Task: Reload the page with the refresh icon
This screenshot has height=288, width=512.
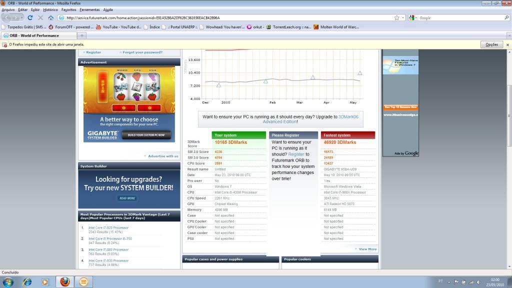Action: [x=30, y=17]
